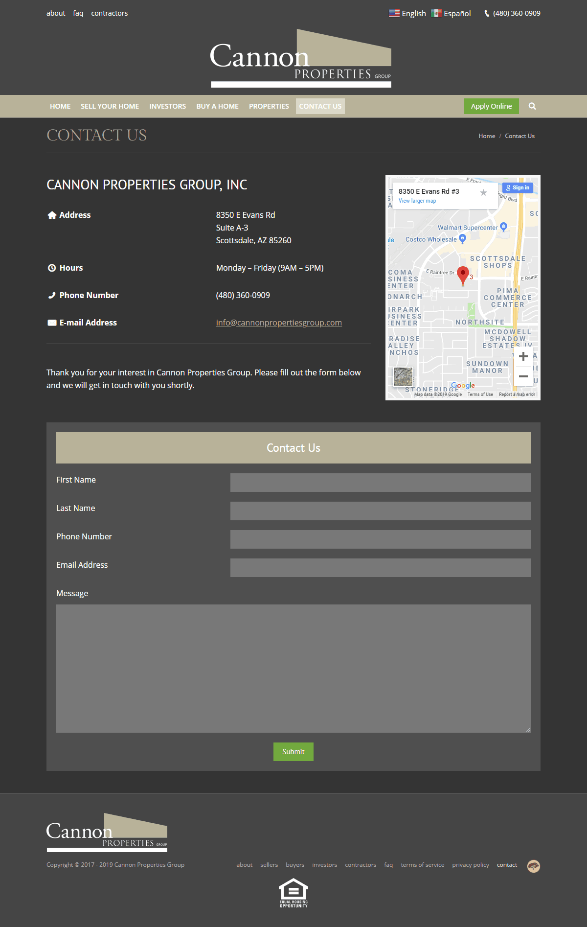Click the footer investors link
Image resolution: width=587 pixels, height=927 pixels.
point(325,865)
